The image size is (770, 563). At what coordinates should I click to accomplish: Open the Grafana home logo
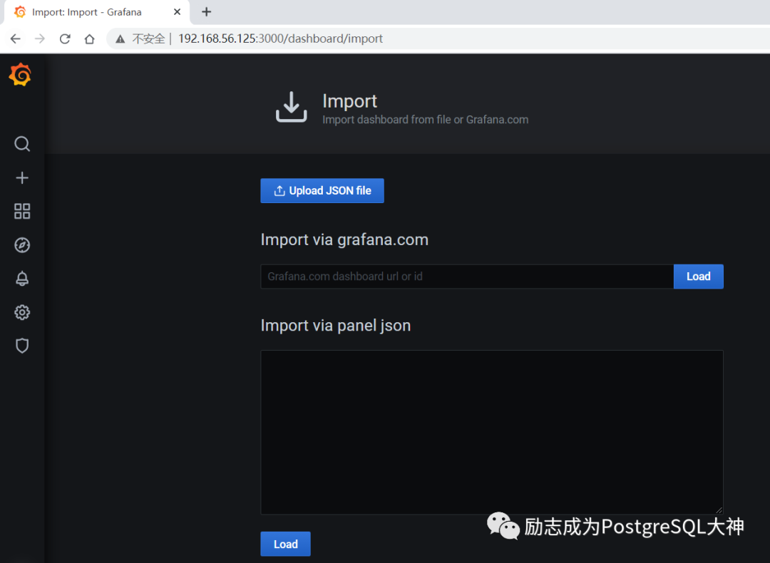coord(20,75)
